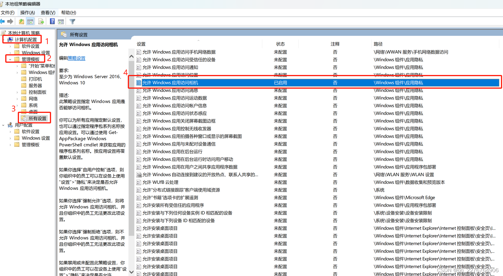Click the Filter funnel toolbar icon
Image resolution: width=503 pixels, height=276 pixels.
click(x=72, y=22)
